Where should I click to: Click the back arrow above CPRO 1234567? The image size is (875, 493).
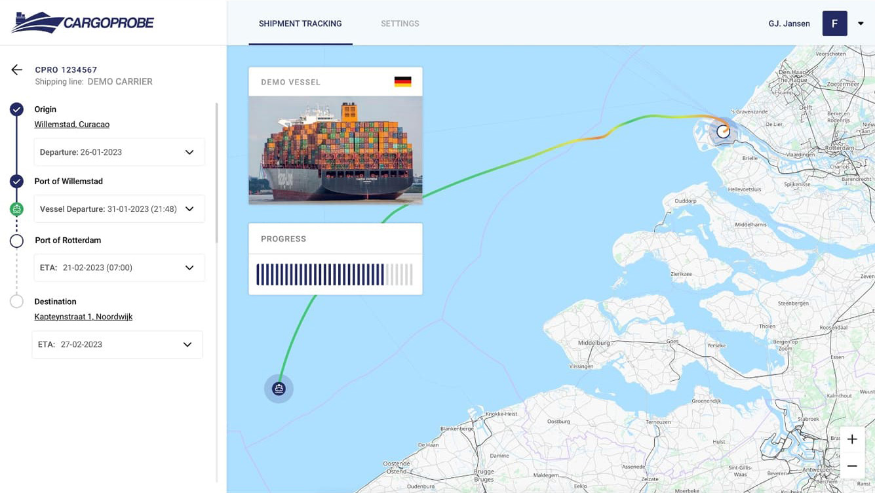[x=16, y=69]
